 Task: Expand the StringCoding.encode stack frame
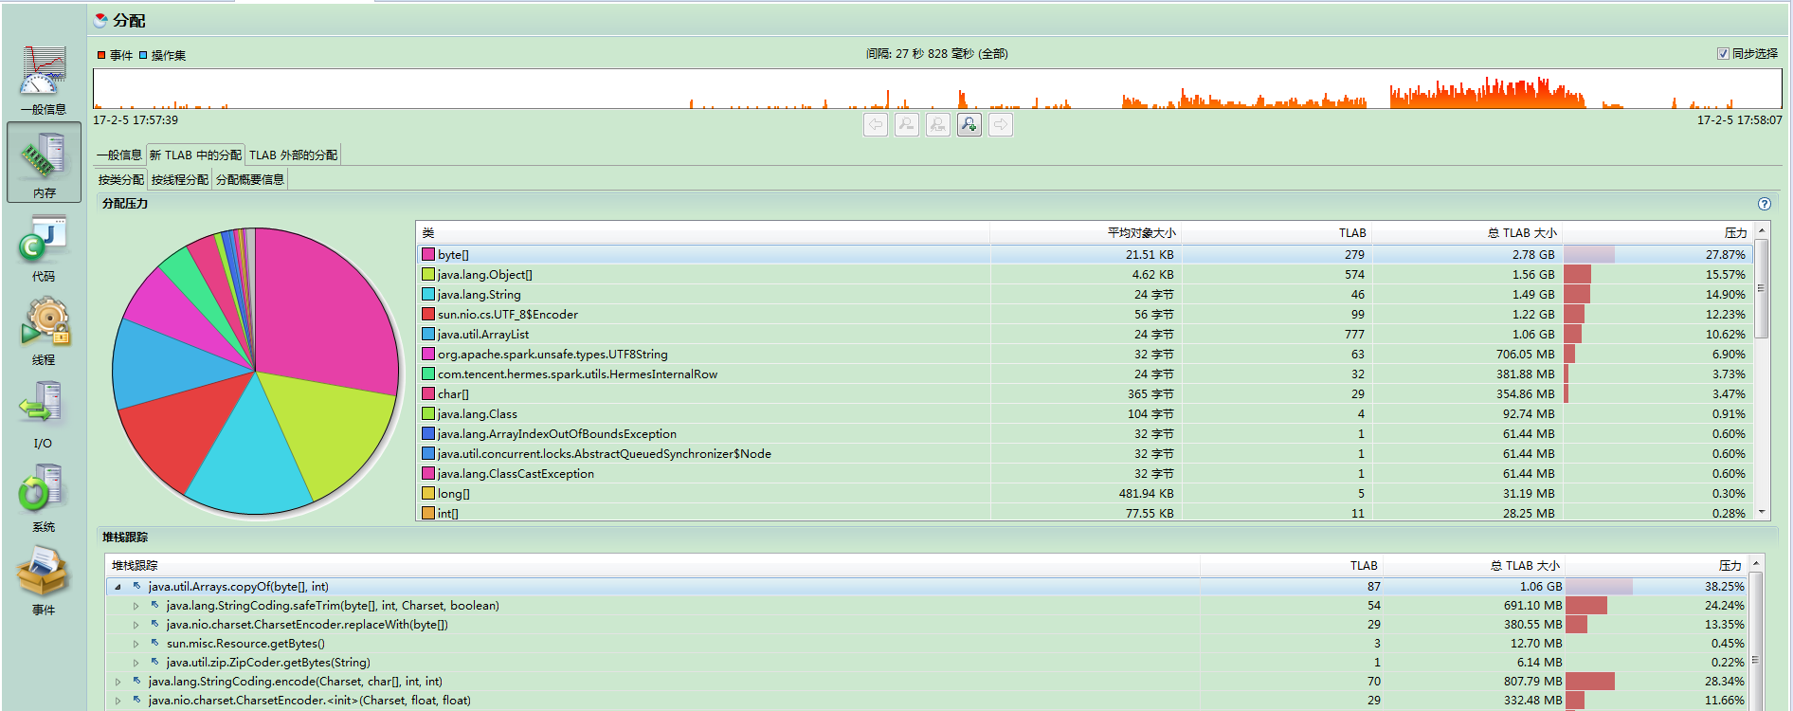coord(118,682)
